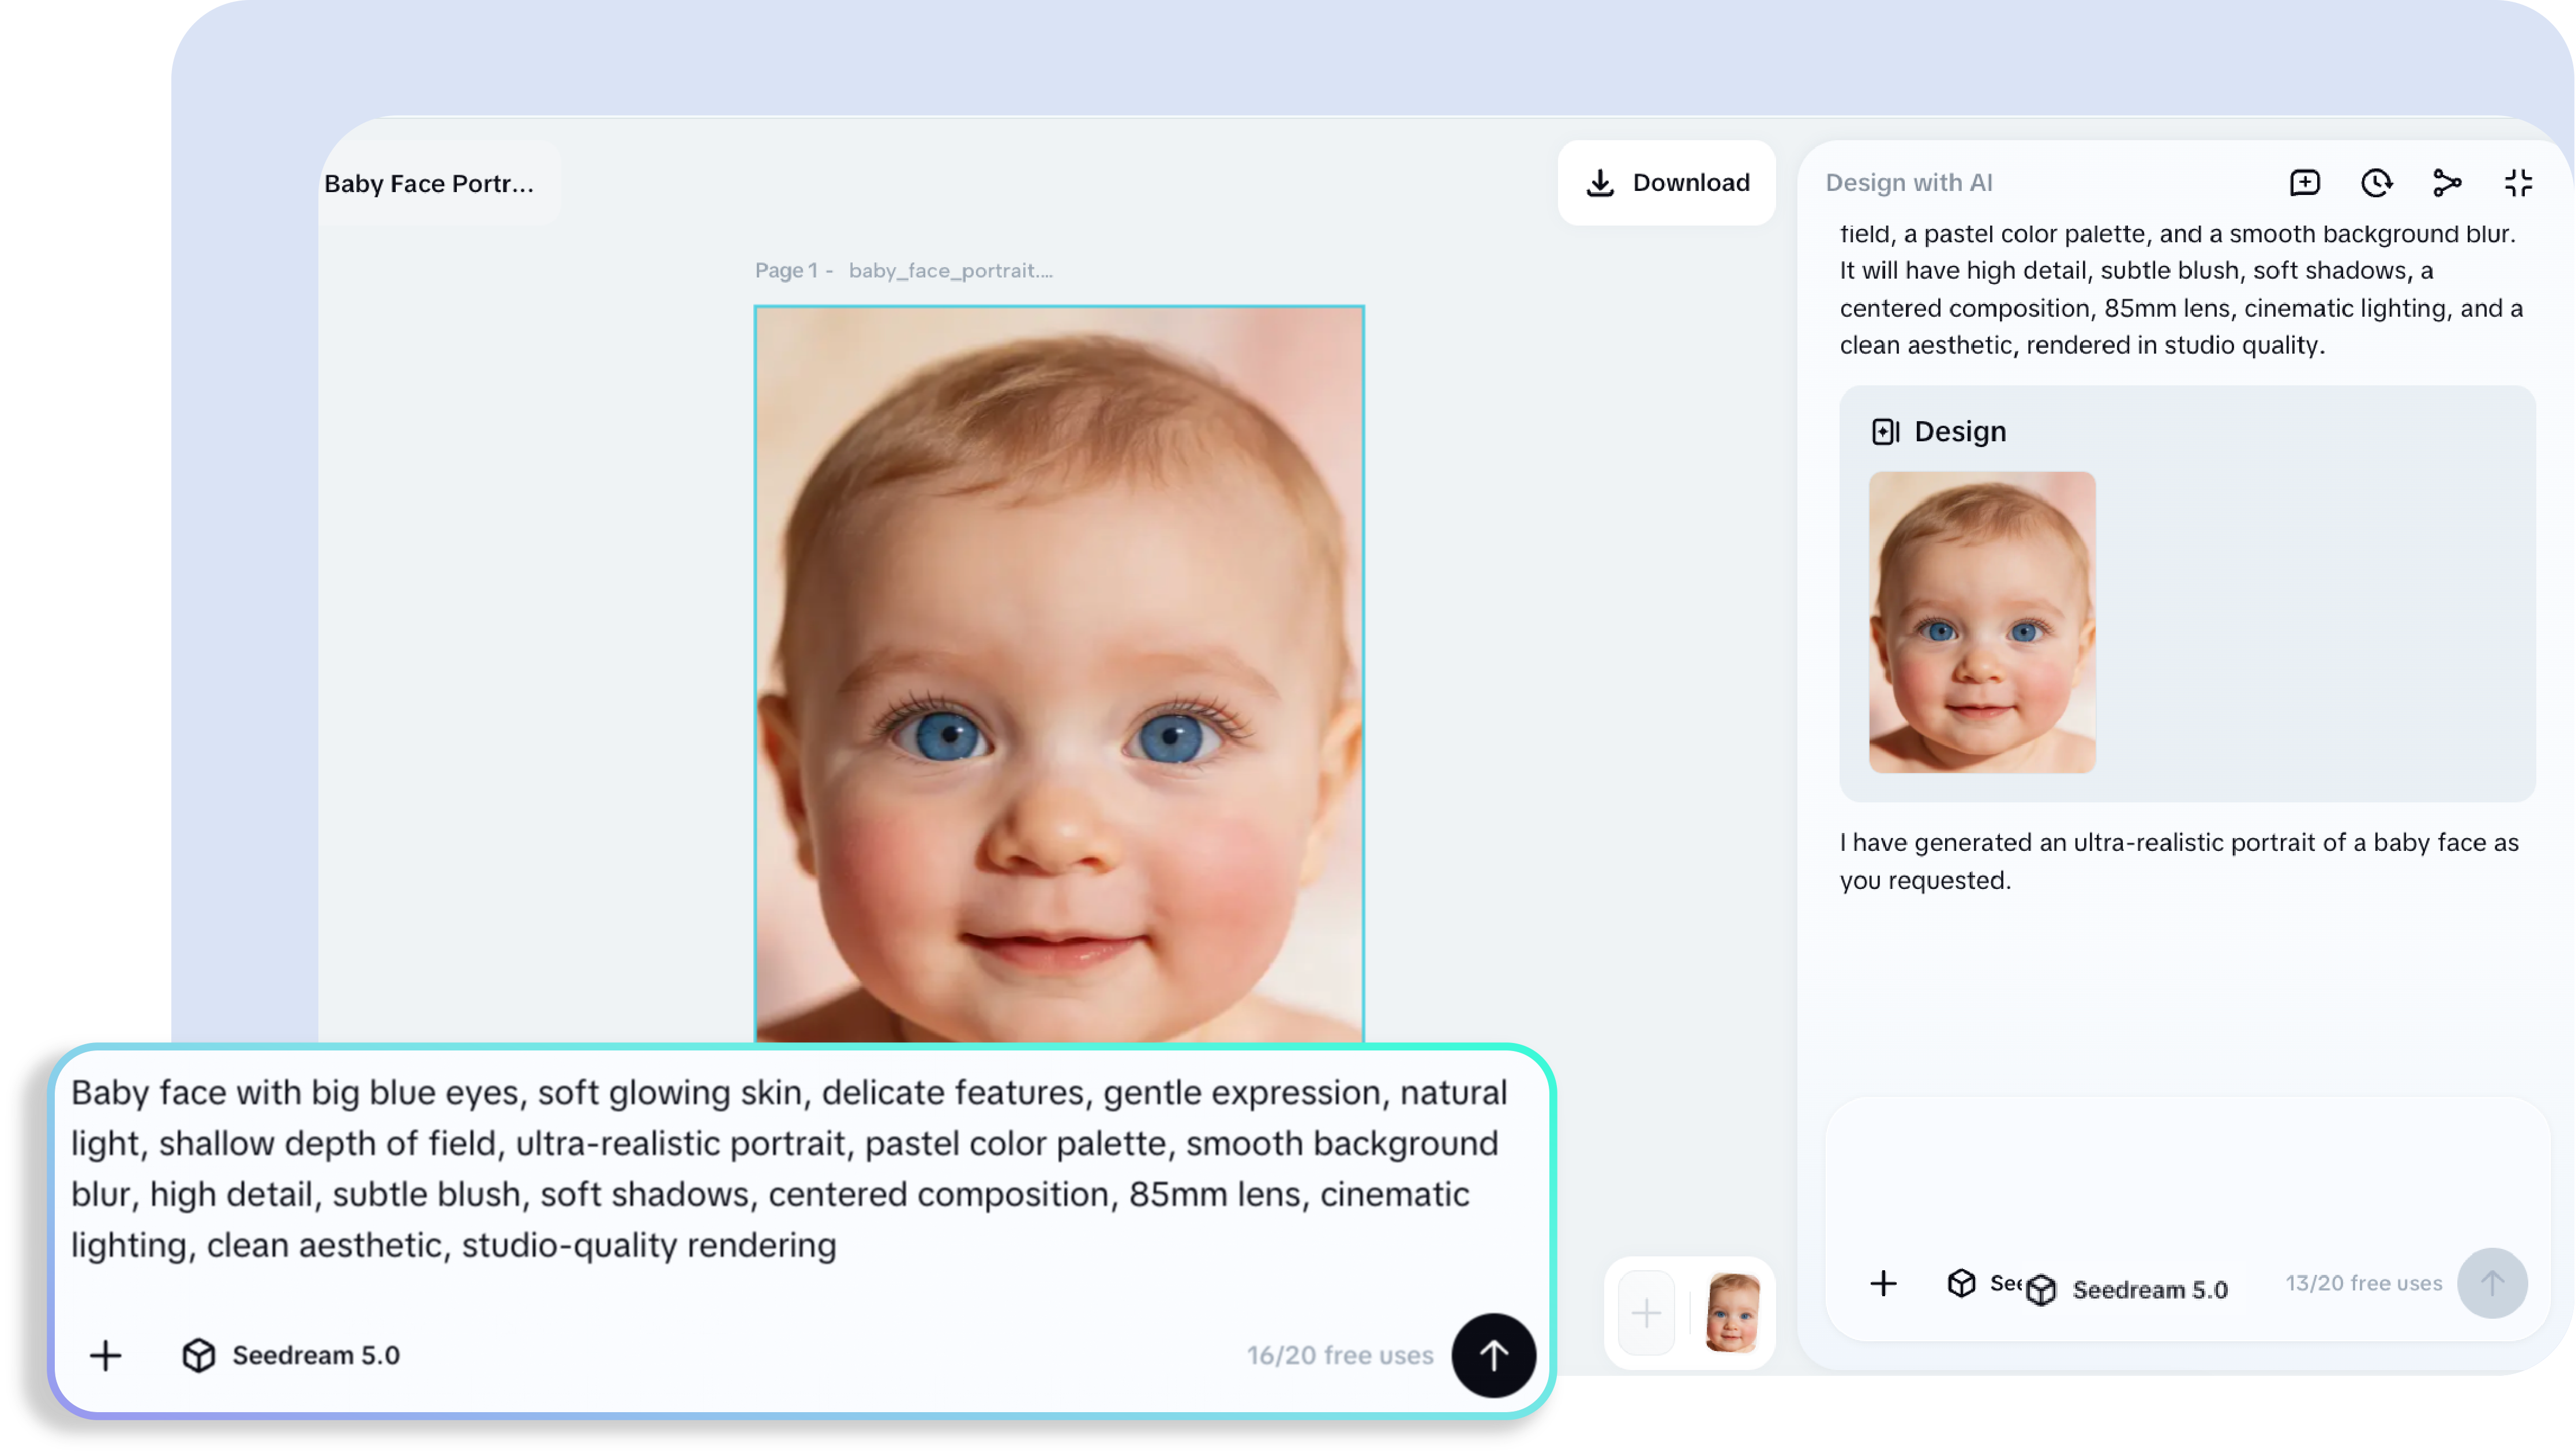The width and height of the screenshot is (2575, 1456).
Task: Collapse the Design with AI panel
Action: 2518,183
